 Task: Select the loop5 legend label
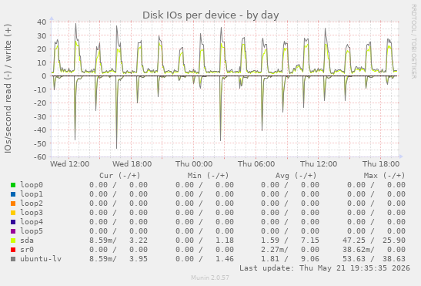click(x=32, y=231)
